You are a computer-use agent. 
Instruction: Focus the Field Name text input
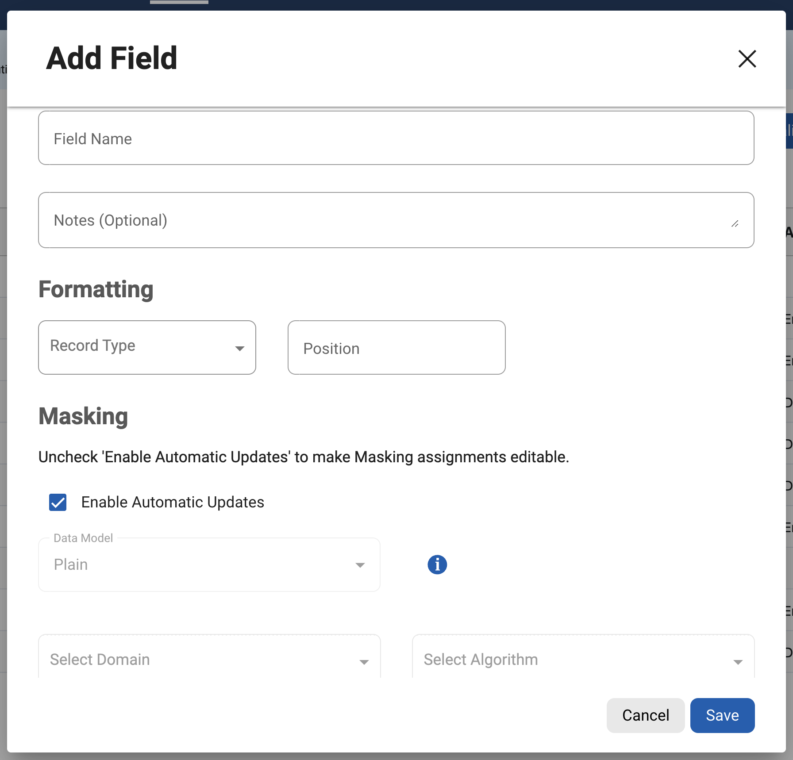point(396,138)
